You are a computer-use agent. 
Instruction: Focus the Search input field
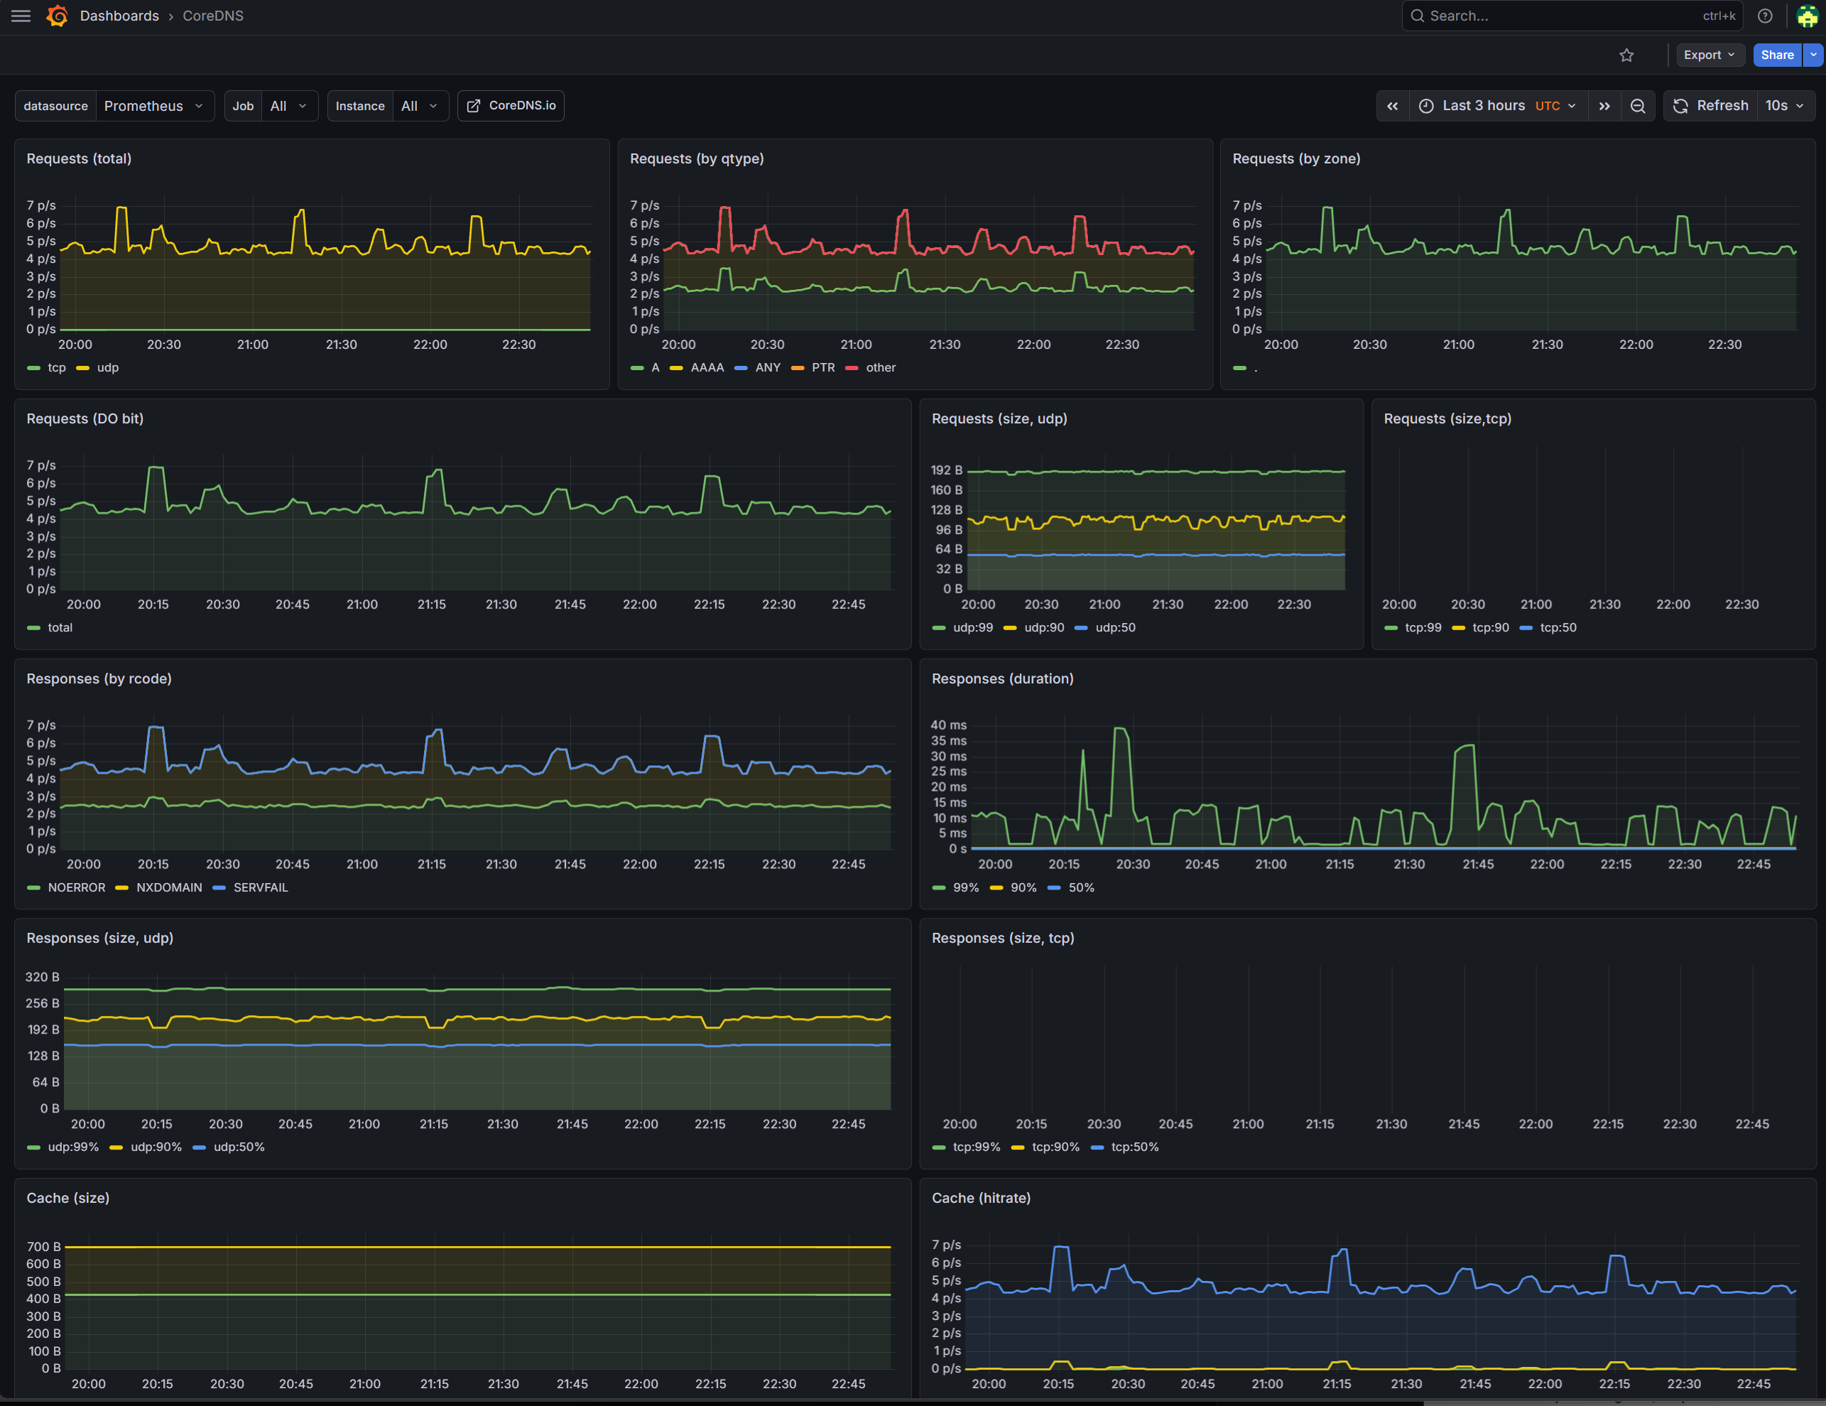[x=1572, y=16]
